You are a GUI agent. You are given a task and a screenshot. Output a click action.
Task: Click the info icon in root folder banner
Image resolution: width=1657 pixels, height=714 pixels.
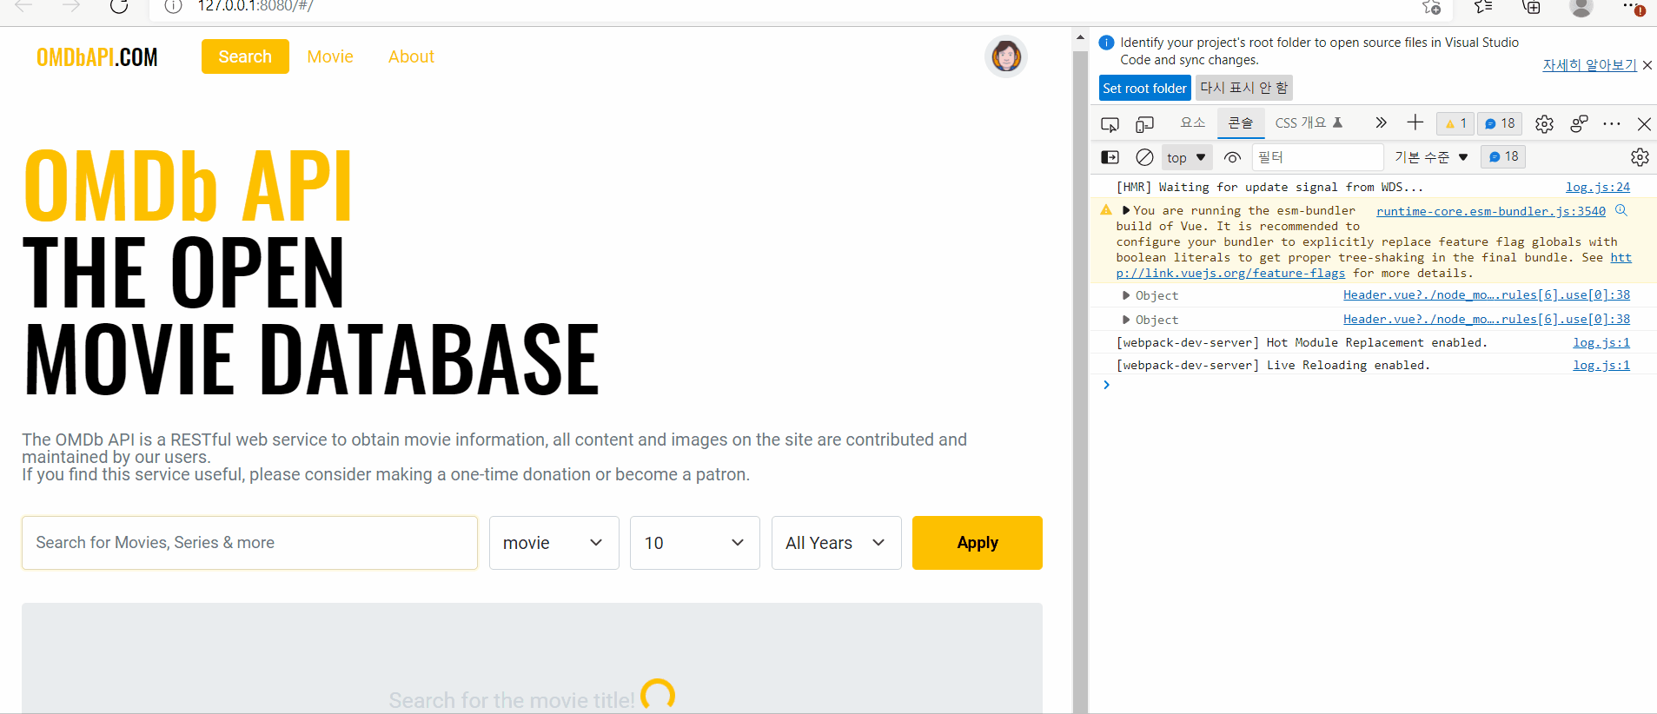(x=1106, y=43)
